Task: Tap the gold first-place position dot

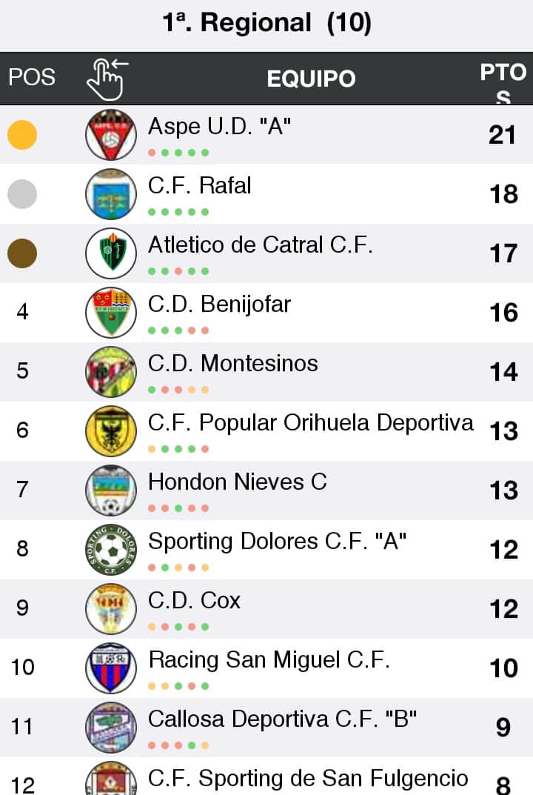Action: pyautogui.click(x=22, y=135)
